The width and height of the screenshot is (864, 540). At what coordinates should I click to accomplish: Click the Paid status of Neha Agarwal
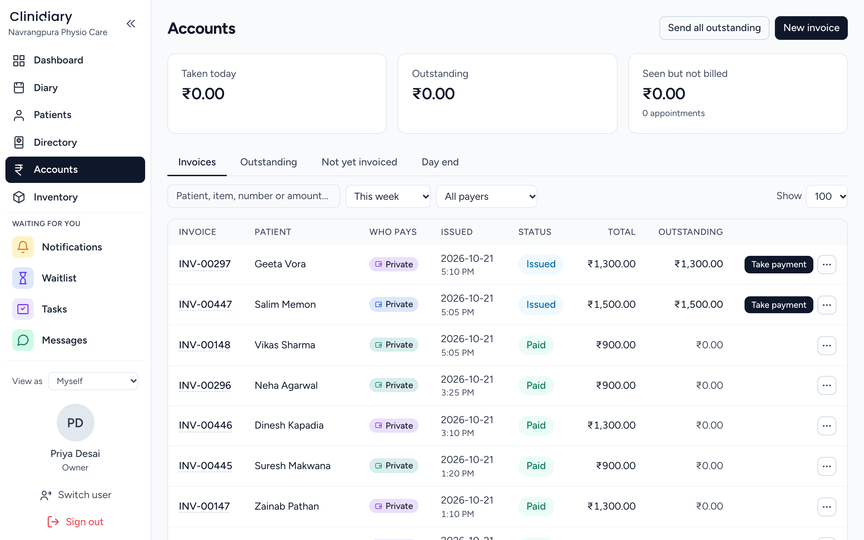(x=536, y=385)
